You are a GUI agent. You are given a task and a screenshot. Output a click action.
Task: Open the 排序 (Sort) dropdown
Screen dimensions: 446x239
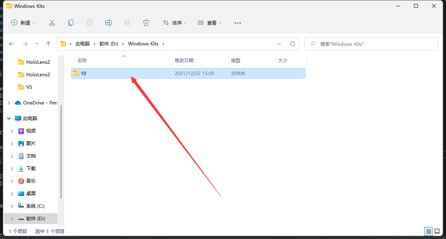coord(174,23)
